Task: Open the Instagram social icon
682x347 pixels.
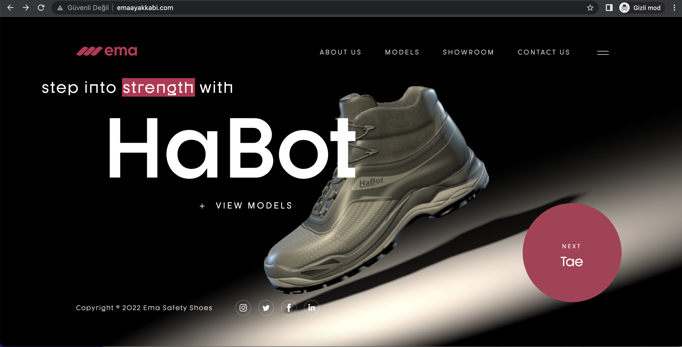Action: coord(243,308)
